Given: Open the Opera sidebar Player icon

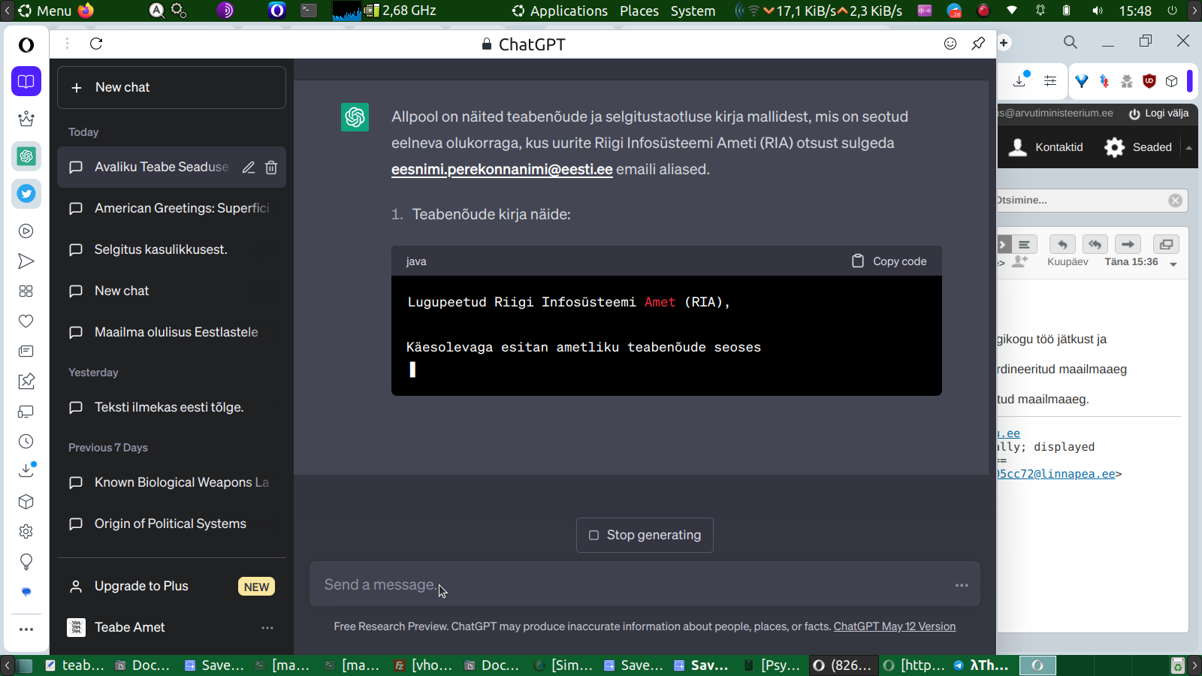Looking at the screenshot, I should (26, 231).
